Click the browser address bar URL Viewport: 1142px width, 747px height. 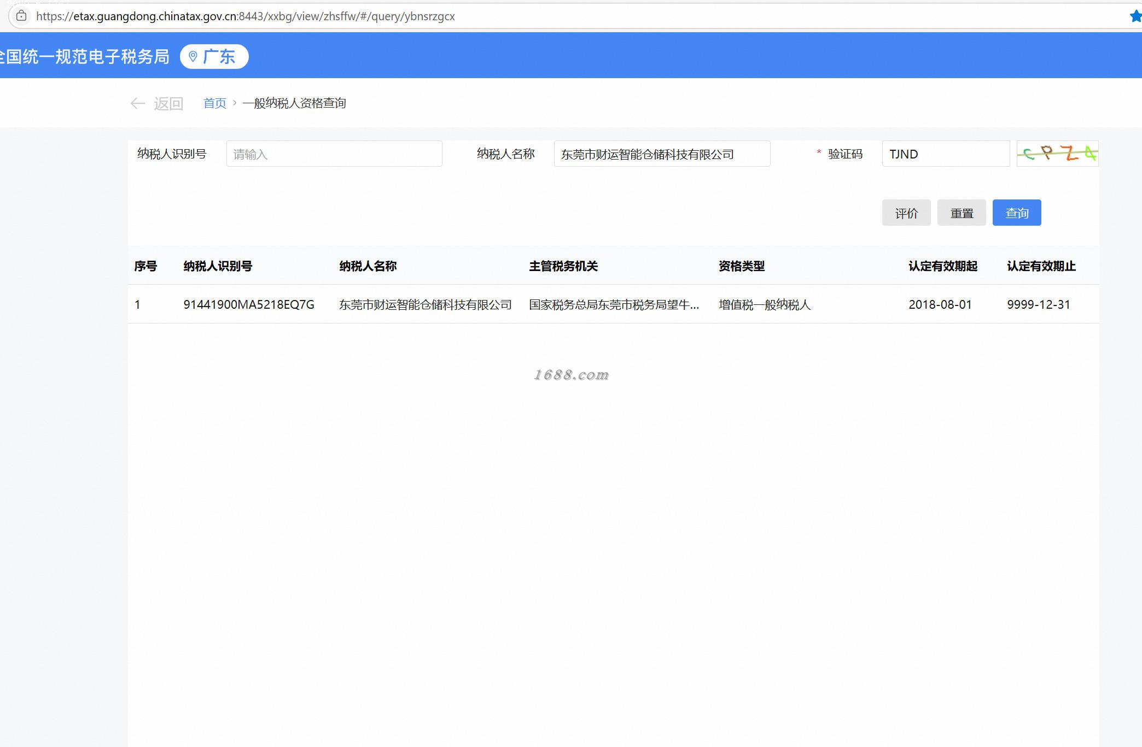tap(246, 16)
